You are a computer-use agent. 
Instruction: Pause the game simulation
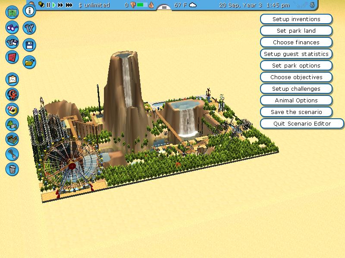(48, 5)
